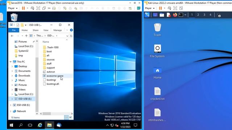The image size is (232, 130).
Task: Open Internet Explorer from Windows taskbar
Action: pyautogui.click(x=40, y=125)
